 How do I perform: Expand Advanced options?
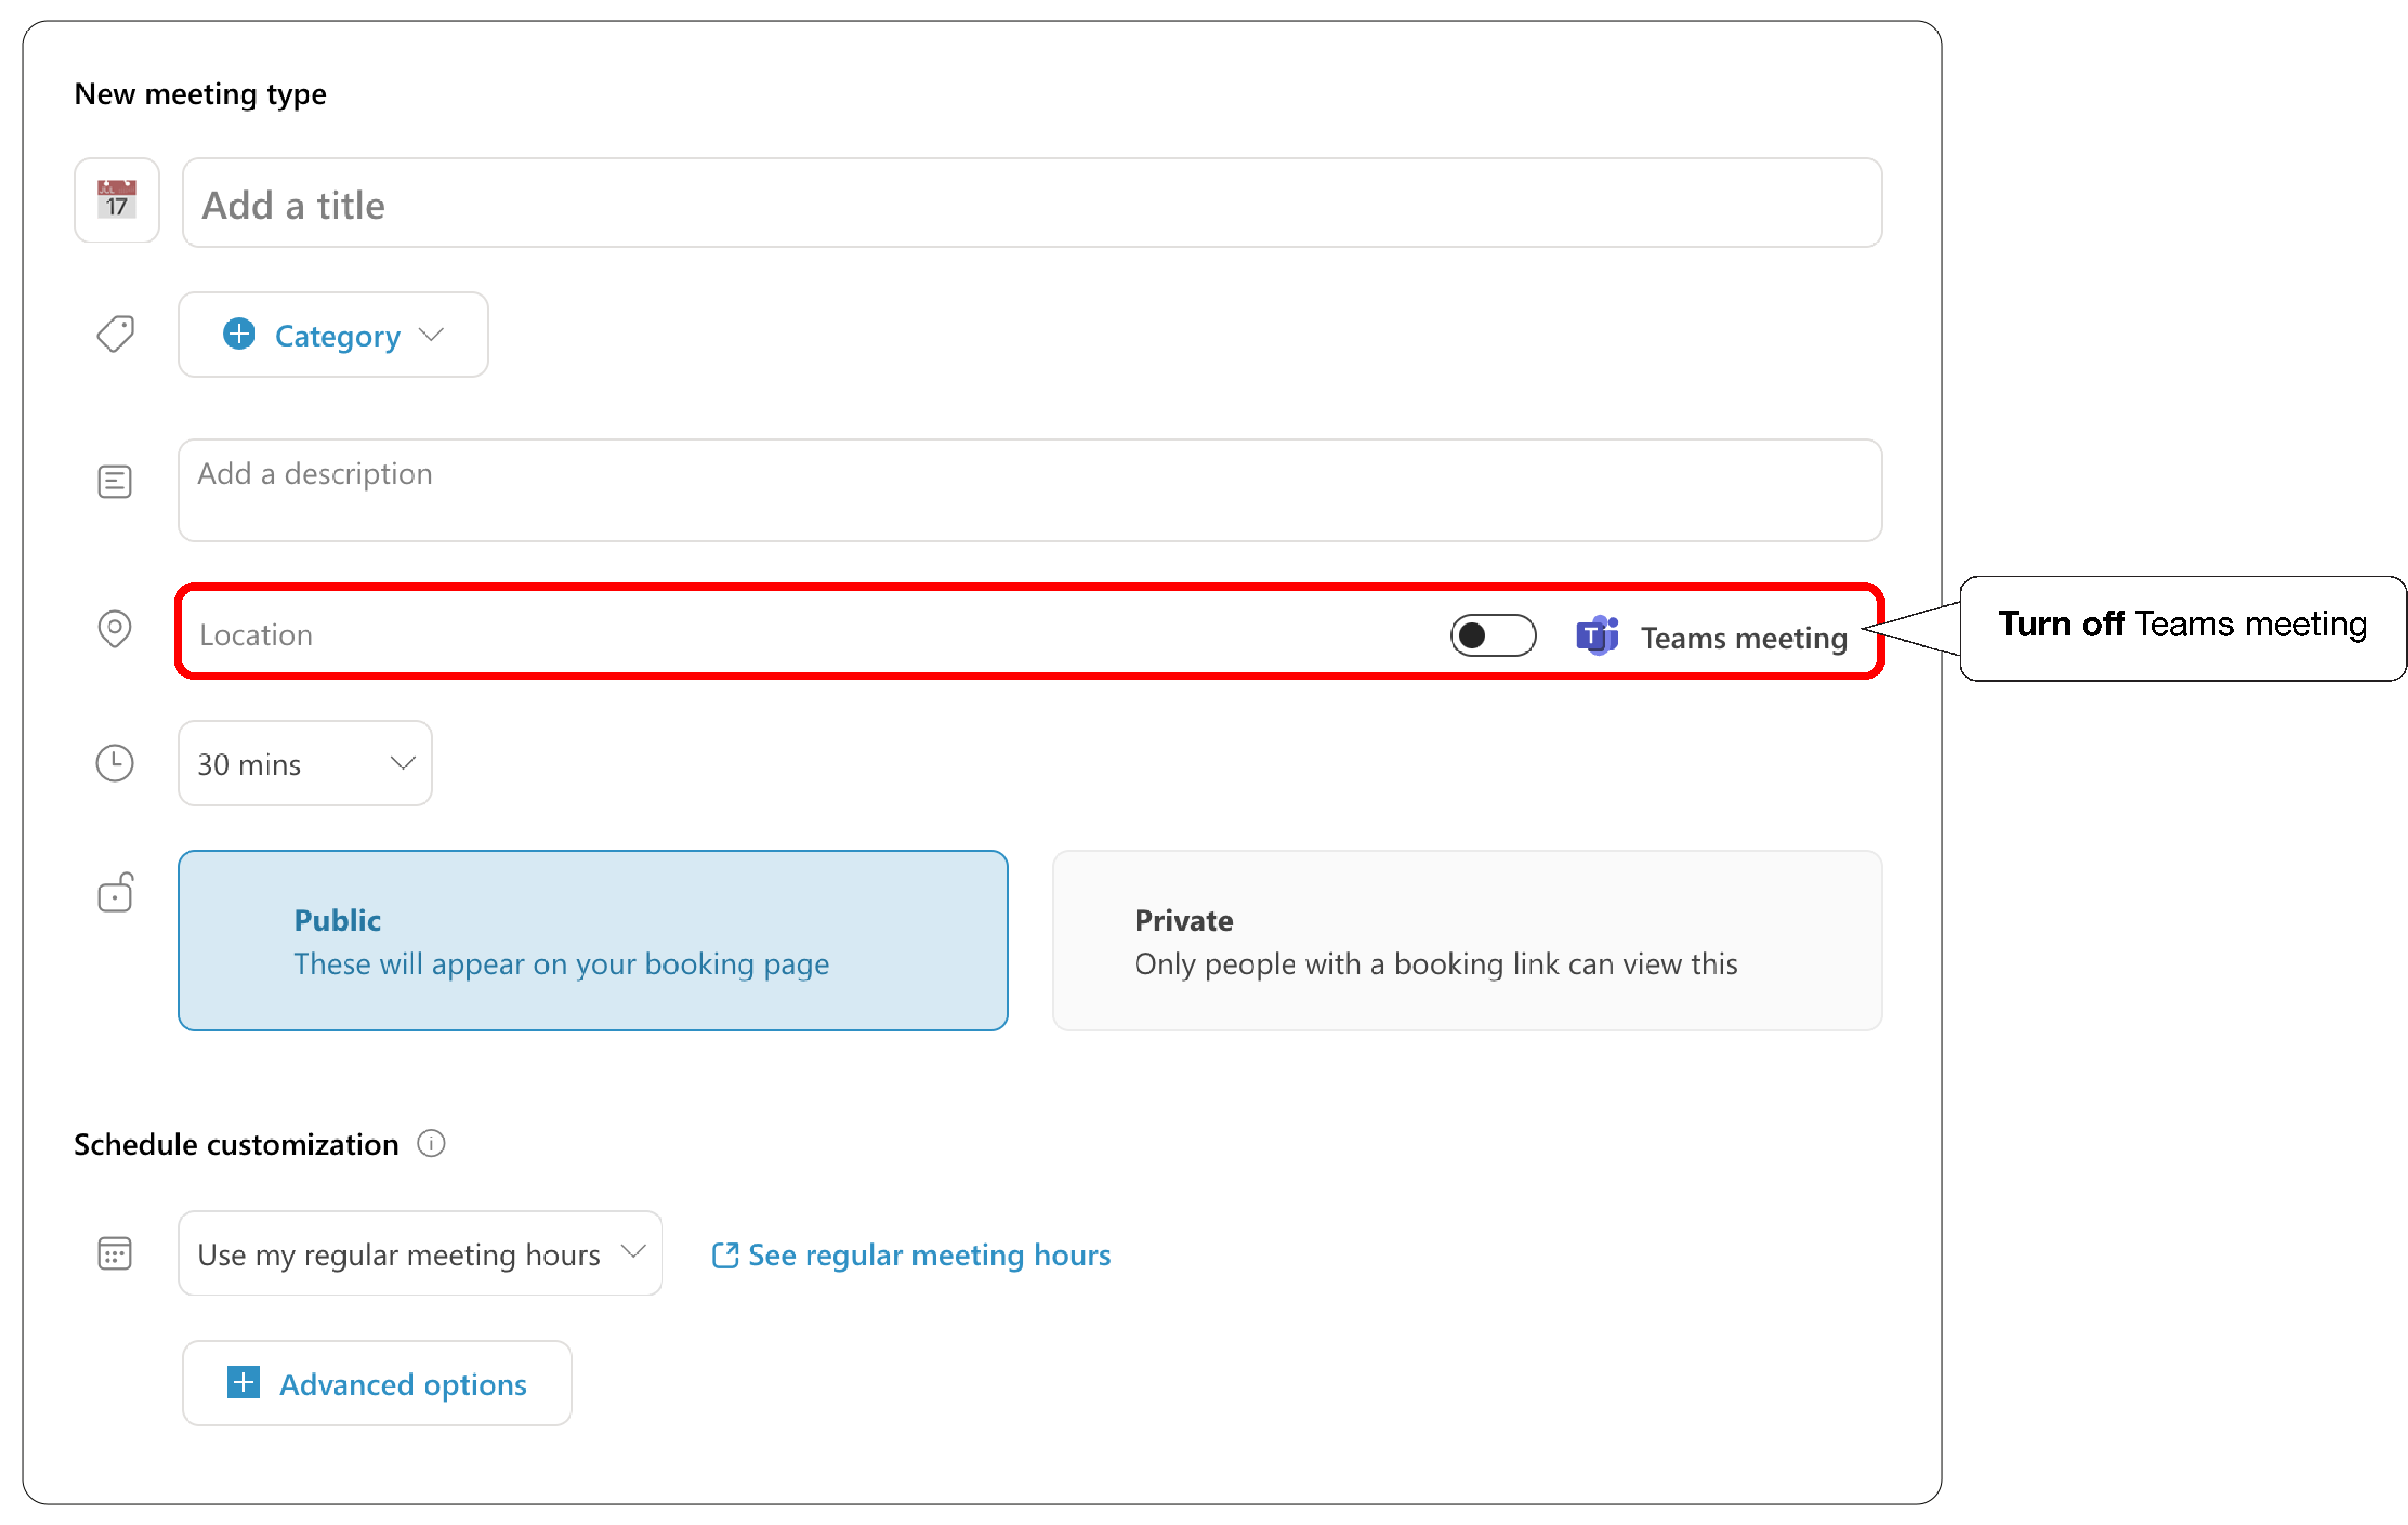coord(377,1383)
